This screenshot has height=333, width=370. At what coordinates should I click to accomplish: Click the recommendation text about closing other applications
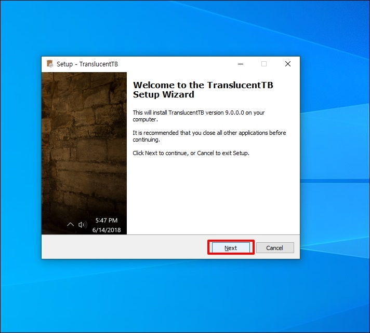[209, 136]
